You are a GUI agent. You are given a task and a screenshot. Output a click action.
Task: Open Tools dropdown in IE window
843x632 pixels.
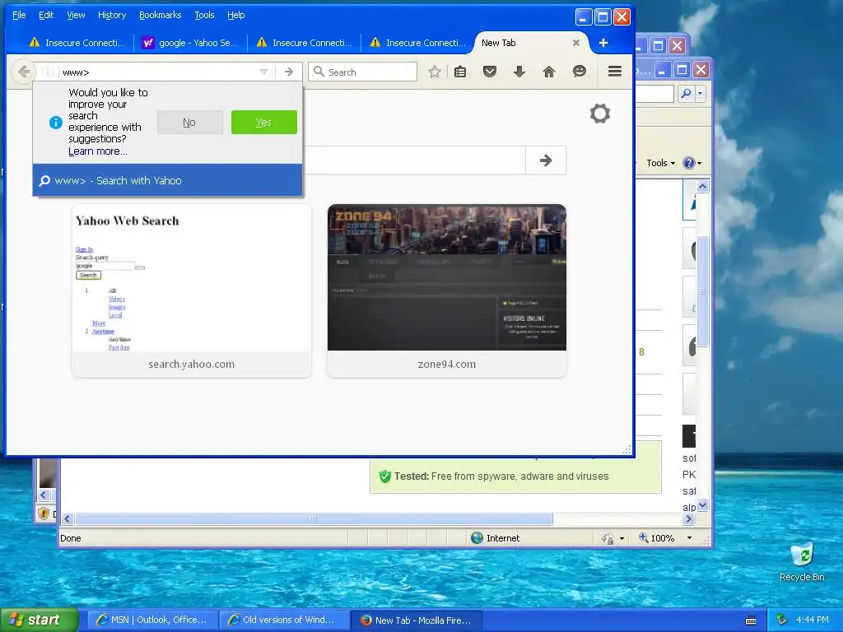coord(660,163)
